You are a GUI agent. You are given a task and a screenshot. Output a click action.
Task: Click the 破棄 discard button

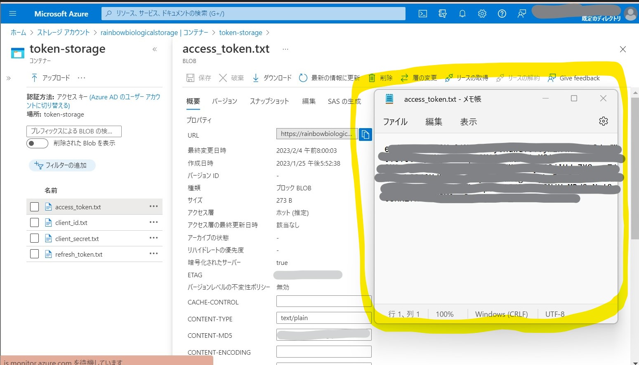pos(231,78)
